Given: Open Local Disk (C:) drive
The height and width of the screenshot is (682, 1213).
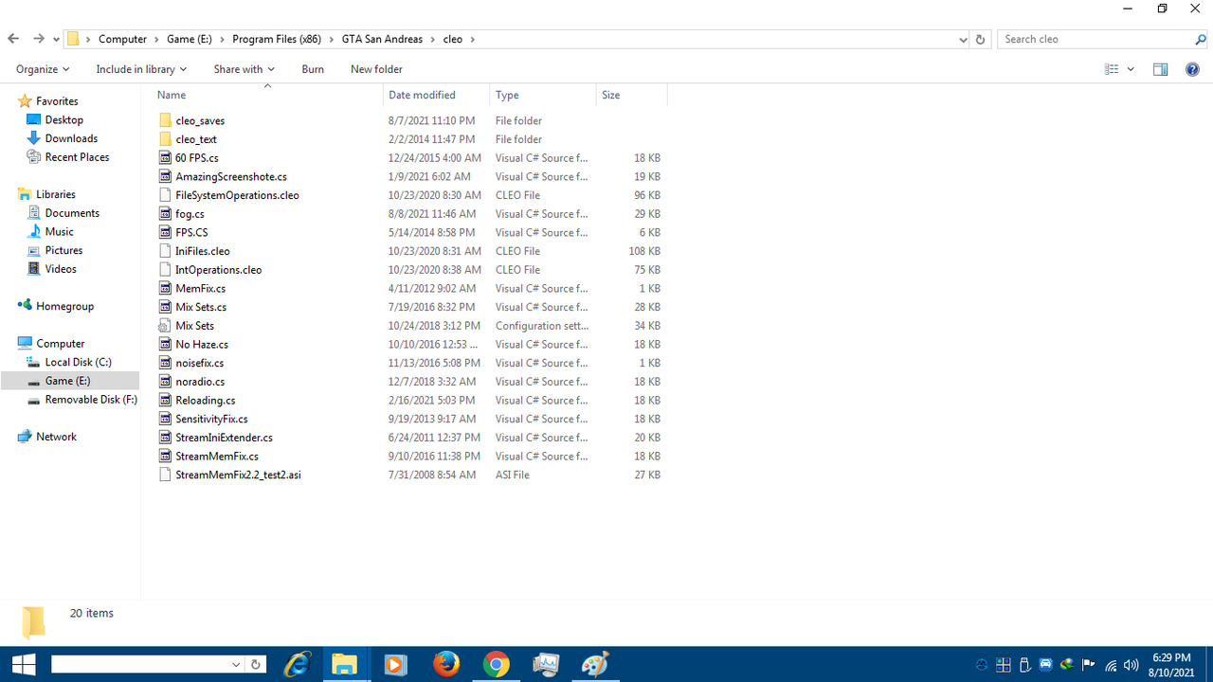Looking at the screenshot, I should [x=78, y=362].
